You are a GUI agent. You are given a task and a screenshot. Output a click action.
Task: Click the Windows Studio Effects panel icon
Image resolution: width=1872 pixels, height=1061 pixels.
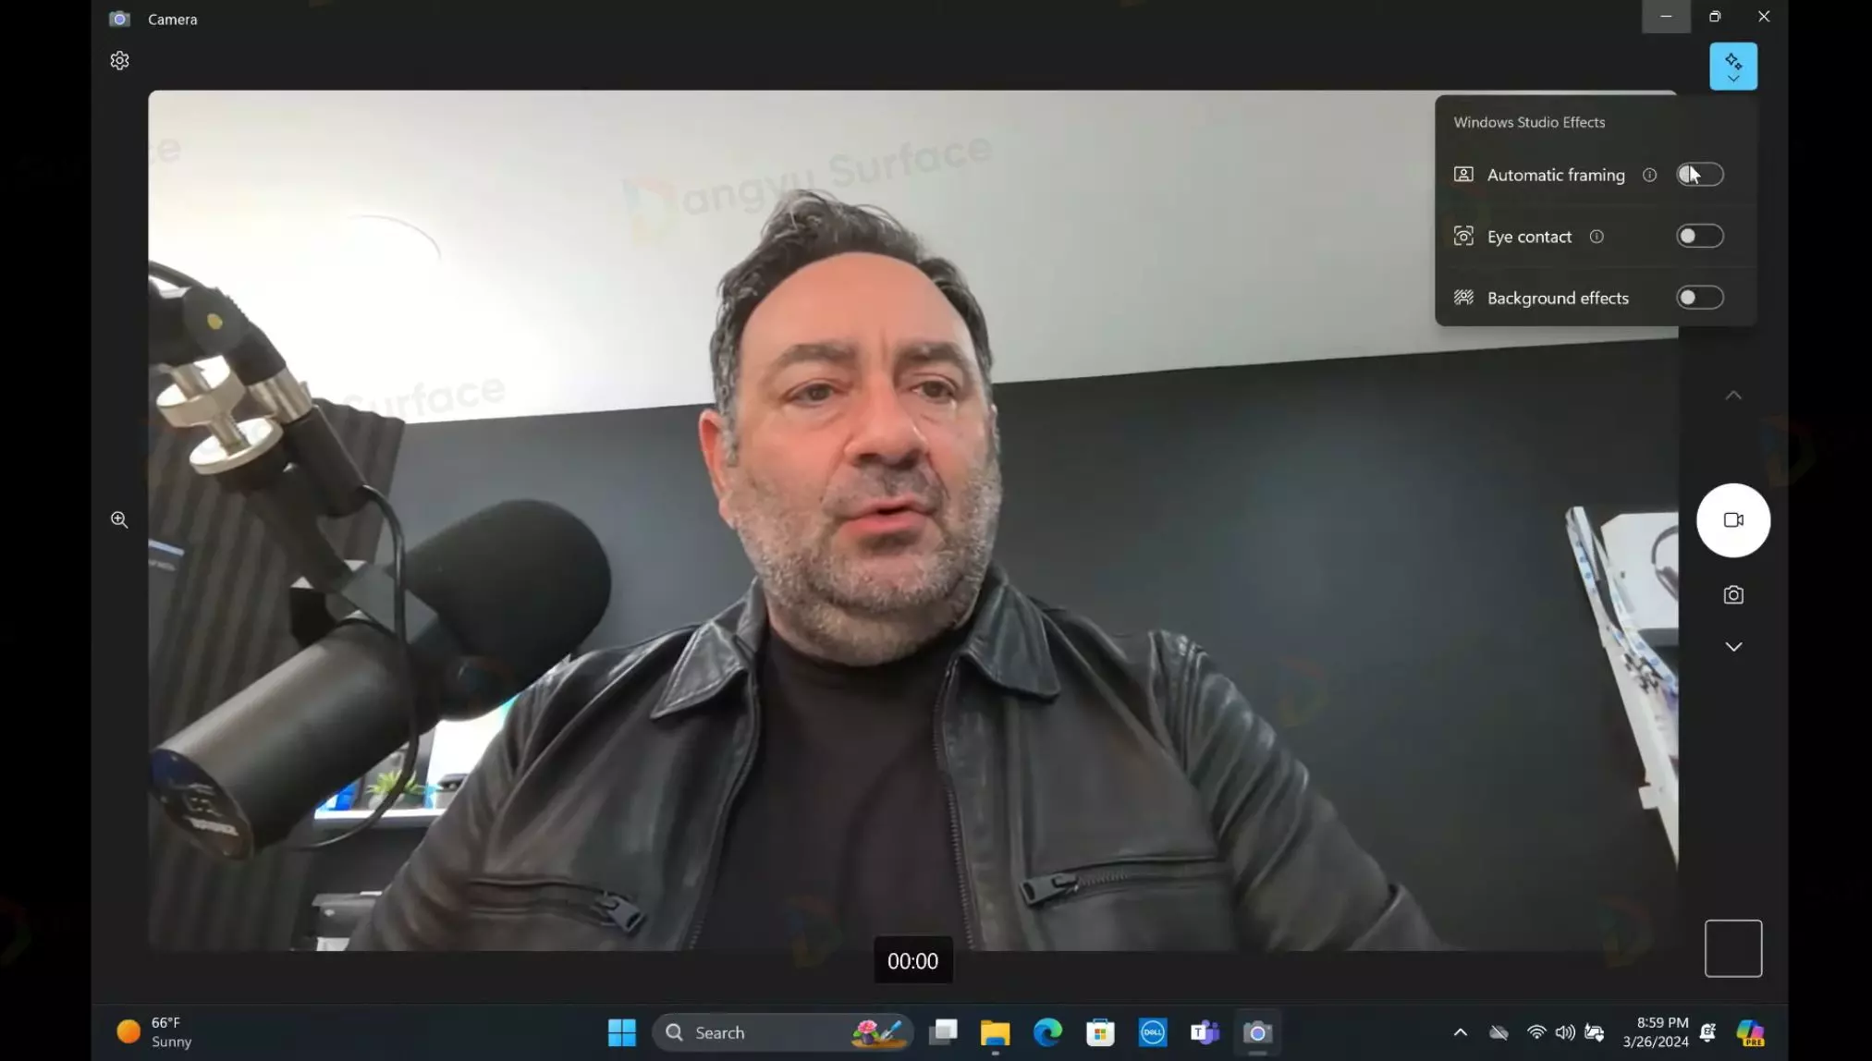[1733, 67]
